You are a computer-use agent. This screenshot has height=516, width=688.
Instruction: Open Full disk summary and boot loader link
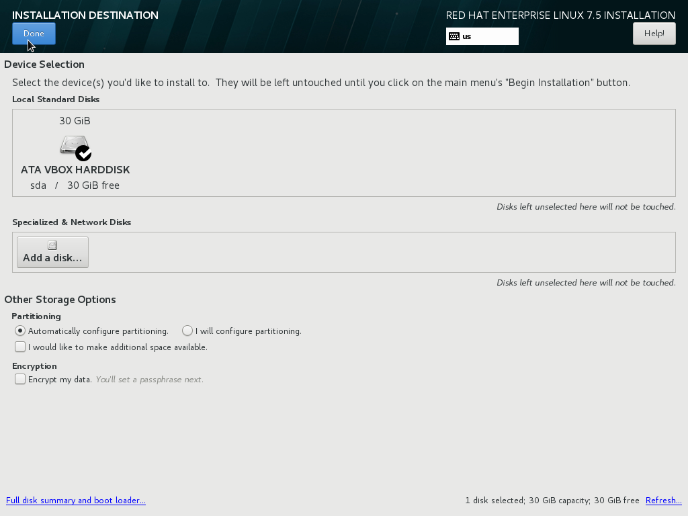tap(76, 501)
